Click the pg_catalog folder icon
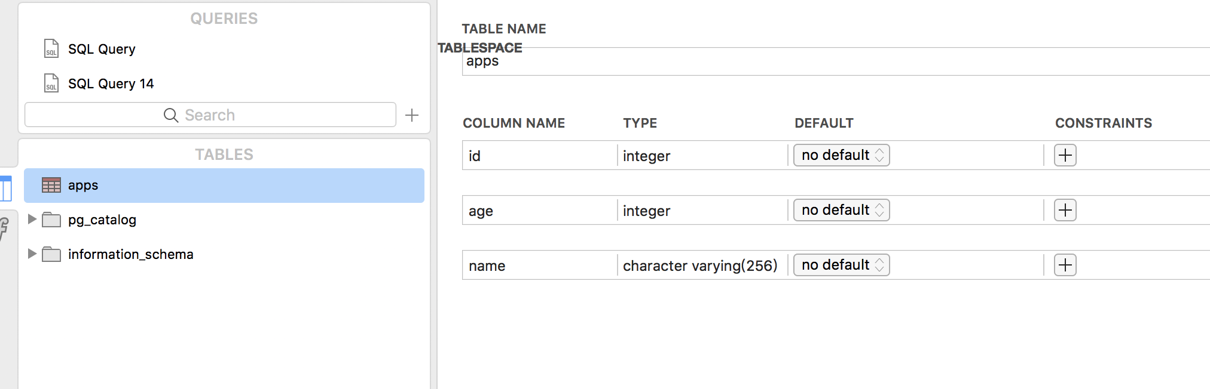Image resolution: width=1210 pixels, height=389 pixels. (x=51, y=220)
